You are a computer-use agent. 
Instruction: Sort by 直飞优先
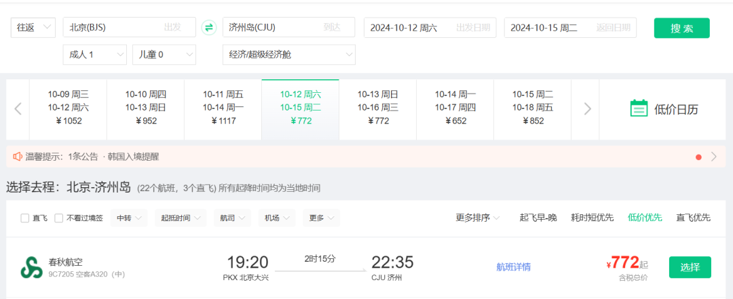pyautogui.click(x=693, y=218)
